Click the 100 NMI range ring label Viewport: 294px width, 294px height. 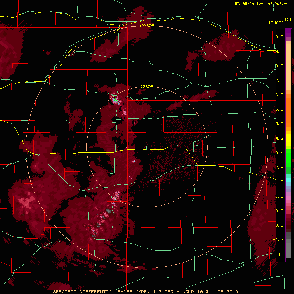[147, 26]
